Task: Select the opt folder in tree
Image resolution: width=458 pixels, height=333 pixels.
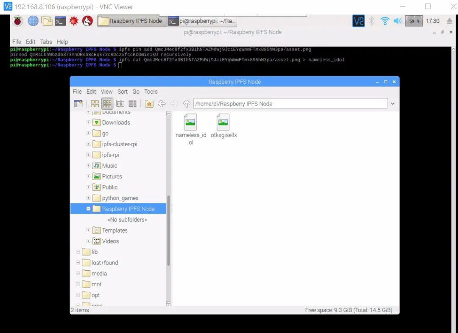Action: (95, 295)
